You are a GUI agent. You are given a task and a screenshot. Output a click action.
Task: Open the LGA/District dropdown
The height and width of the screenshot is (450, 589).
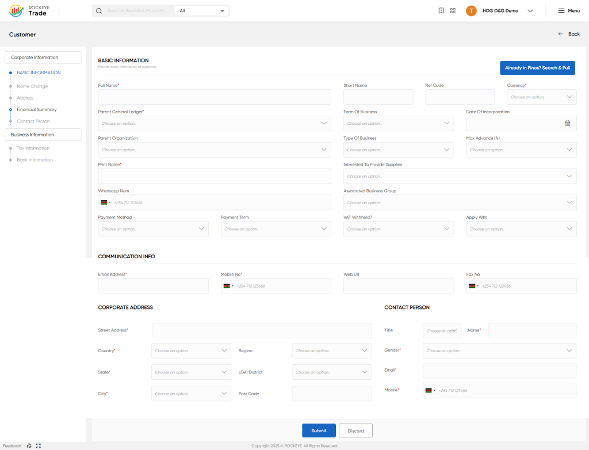pos(332,372)
